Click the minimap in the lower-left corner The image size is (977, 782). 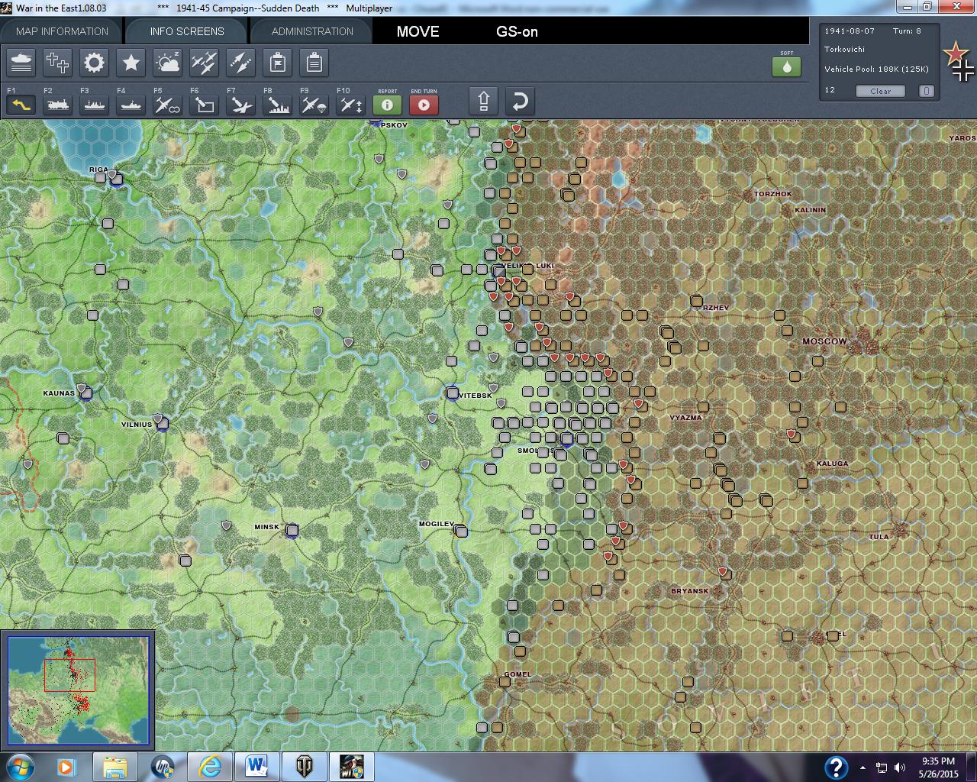point(78,690)
